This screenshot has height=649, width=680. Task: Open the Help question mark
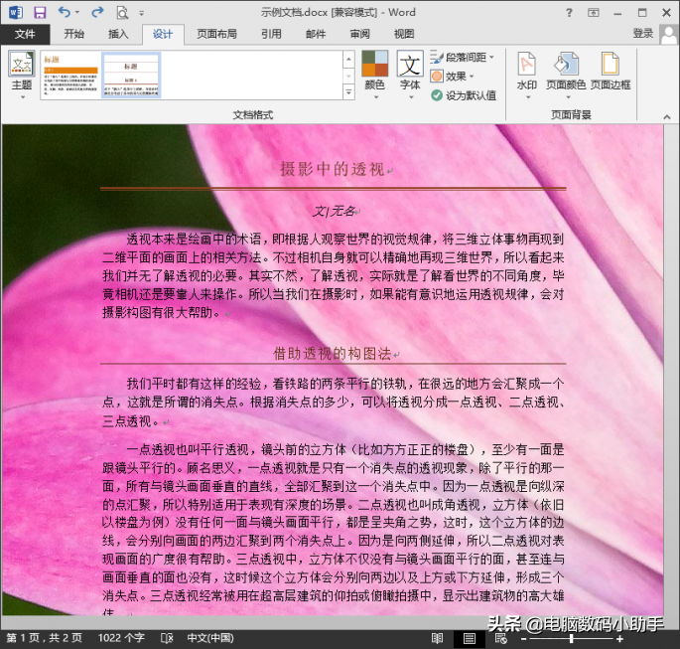tap(569, 13)
